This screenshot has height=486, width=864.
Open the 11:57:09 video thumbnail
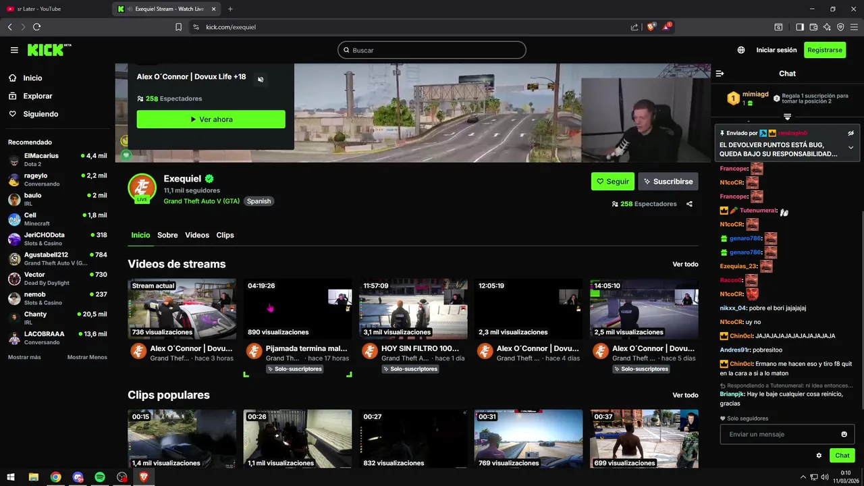click(x=413, y=308)
